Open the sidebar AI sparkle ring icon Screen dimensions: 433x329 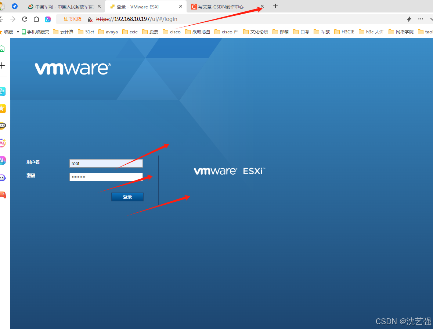click(3, 143)
